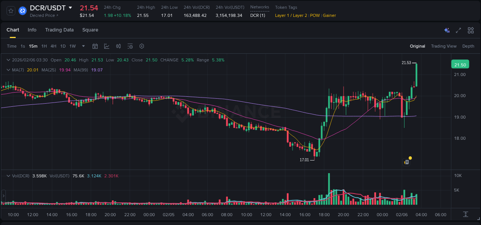Open the AI analysis sparkle icon
Screen dimensions: 481x225
point(447,30)
